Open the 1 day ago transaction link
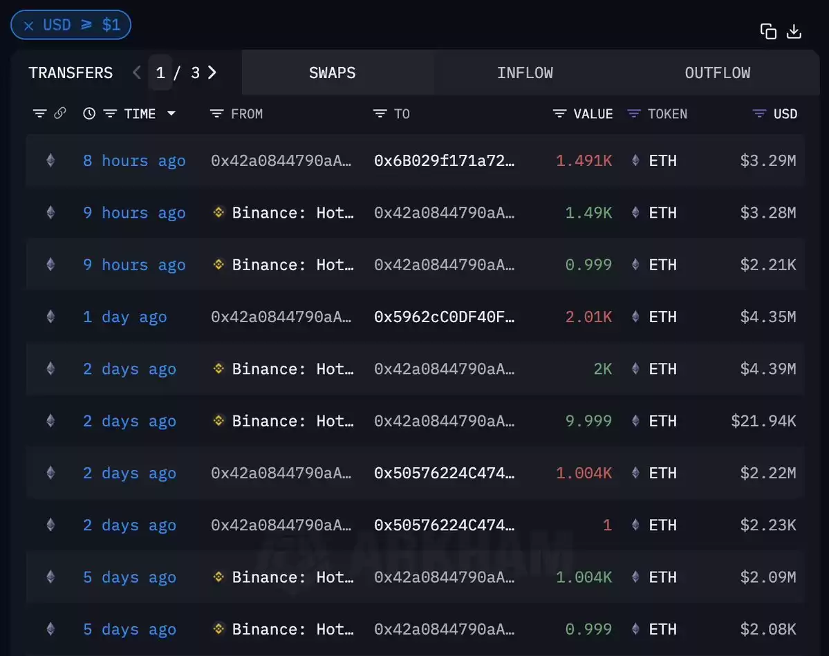The width and height of the screenshot is (829, 656). pos(124,317)
